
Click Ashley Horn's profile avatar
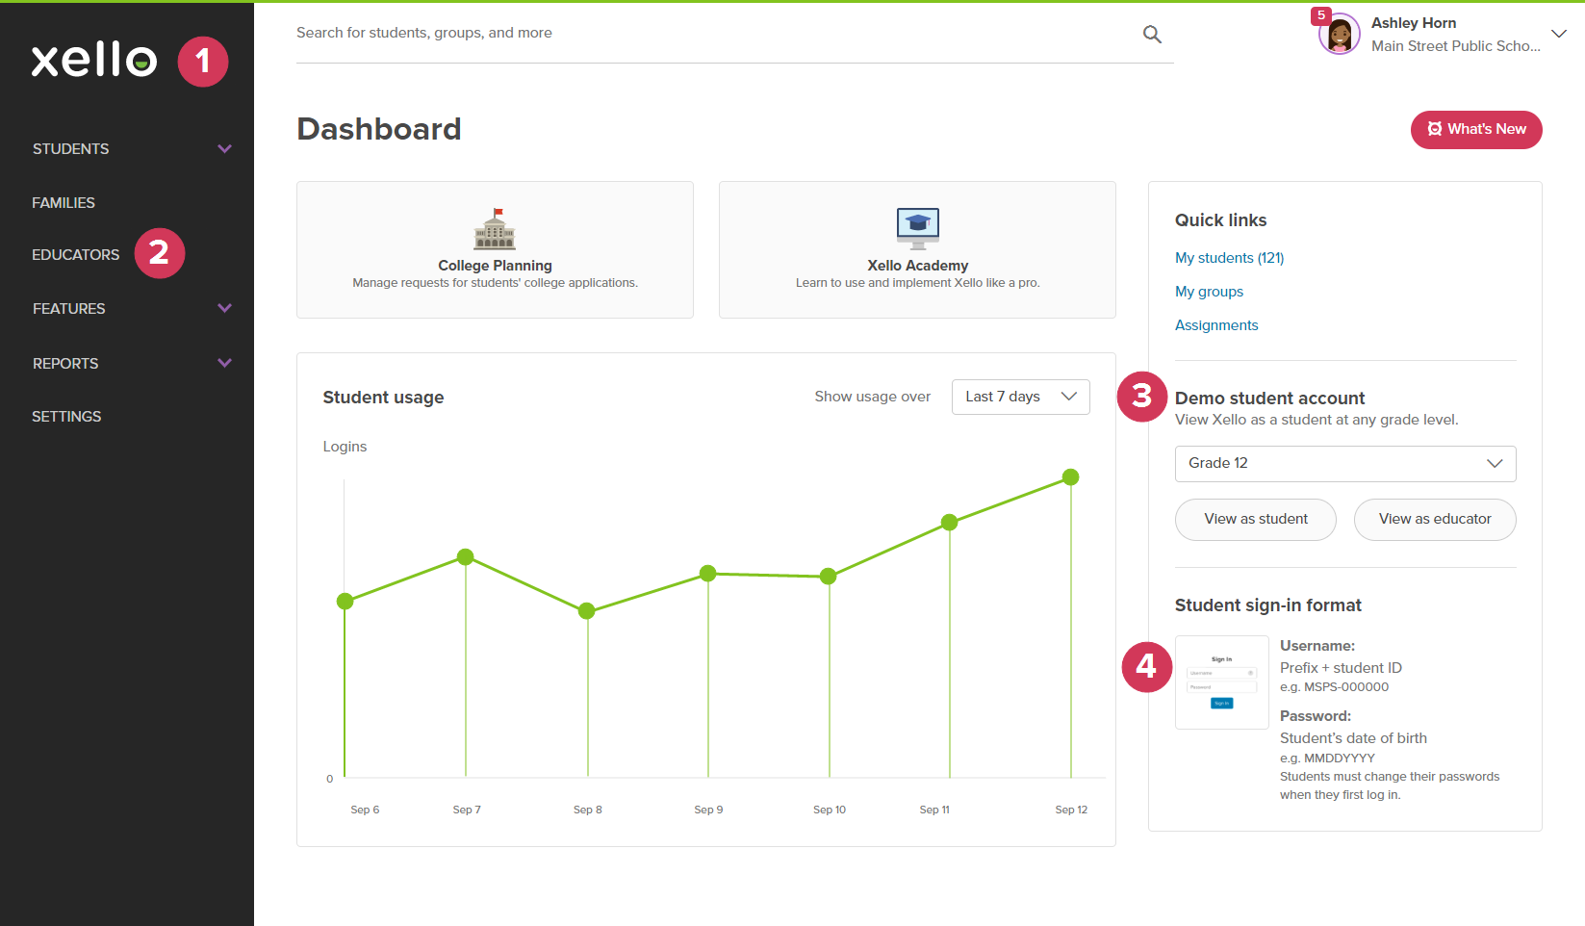1338,33
